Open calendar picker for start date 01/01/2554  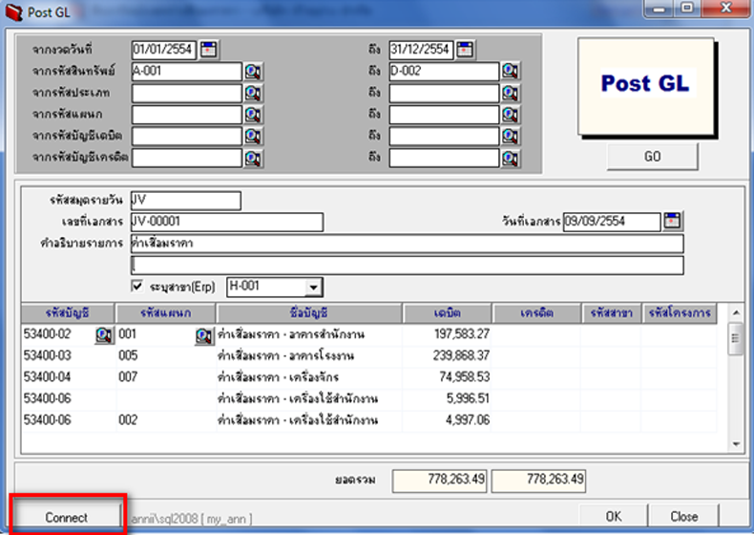tap(209, 50)
